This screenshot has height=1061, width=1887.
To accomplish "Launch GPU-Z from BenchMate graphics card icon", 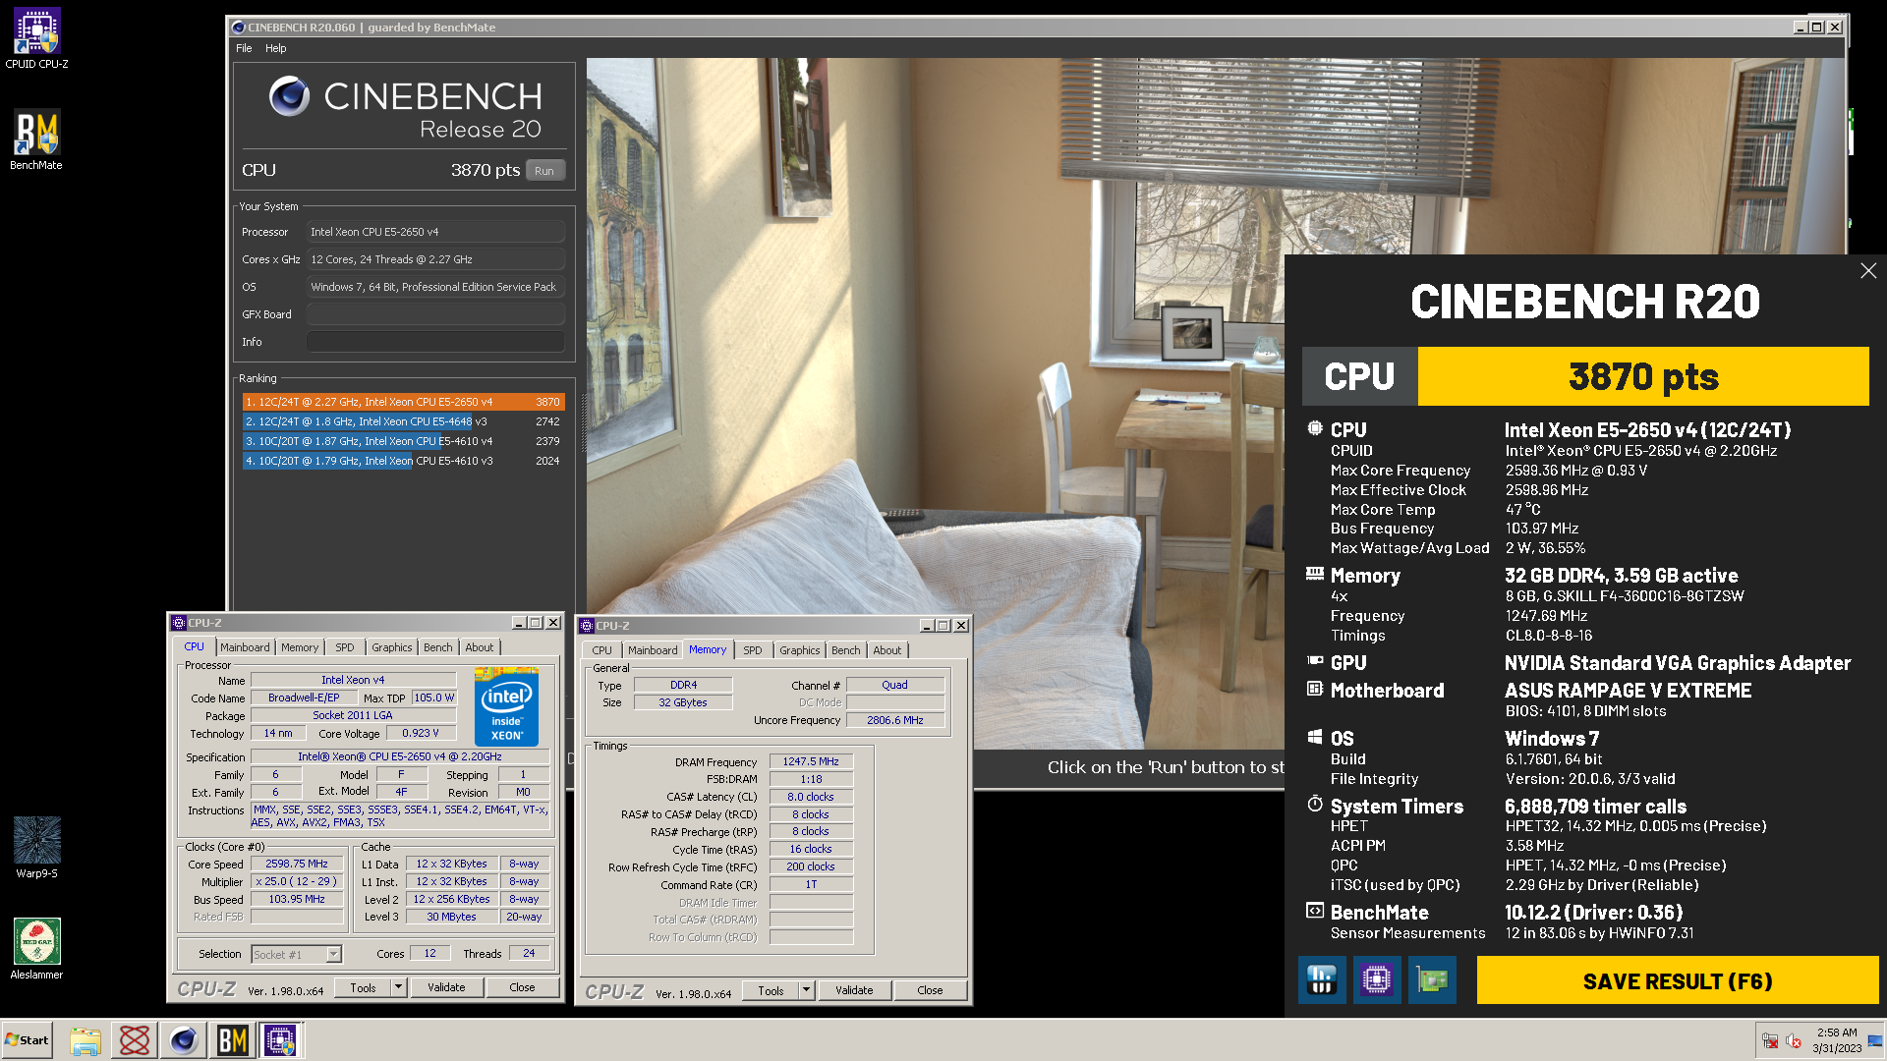I will pos(1432,979).
